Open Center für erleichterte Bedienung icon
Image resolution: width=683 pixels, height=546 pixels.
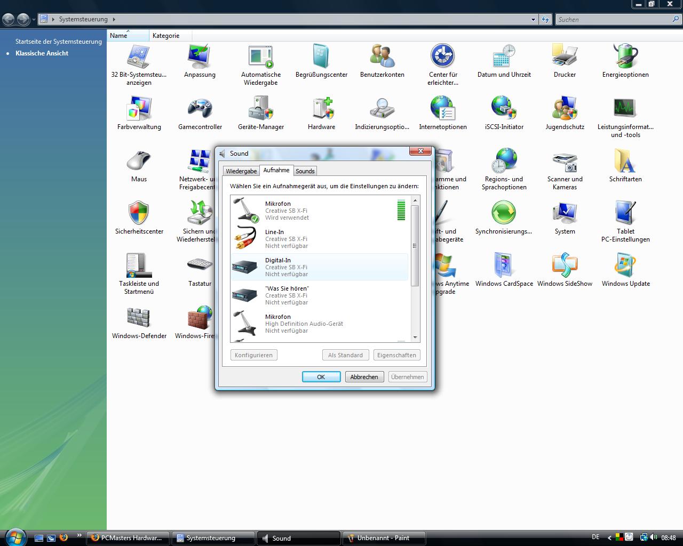pyautogui.click(x=443, y=57)
